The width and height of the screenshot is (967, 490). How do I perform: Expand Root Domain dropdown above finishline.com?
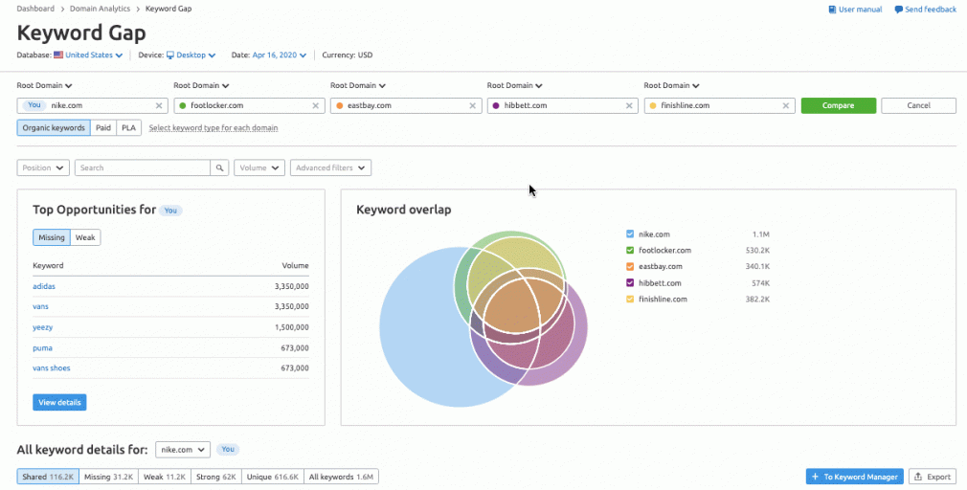(x=671, y=86)
